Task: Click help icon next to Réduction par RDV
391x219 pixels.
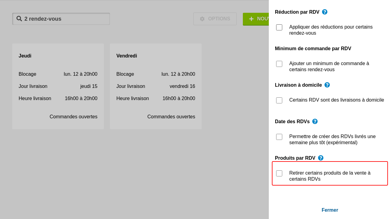Action: 325,12
